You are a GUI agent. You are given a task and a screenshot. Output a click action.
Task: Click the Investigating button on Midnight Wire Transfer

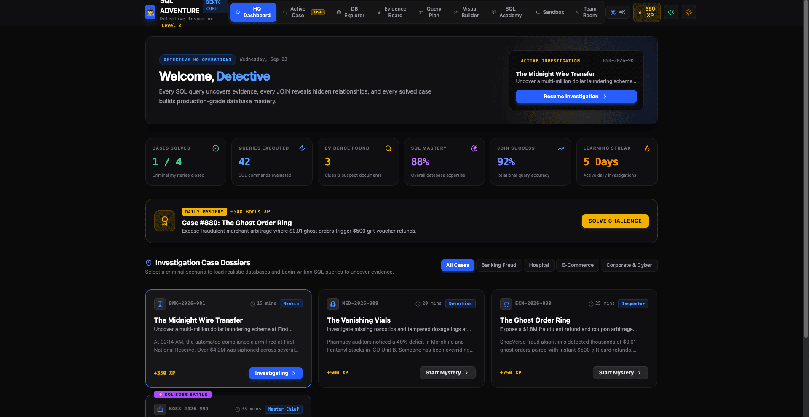(276, 373)
